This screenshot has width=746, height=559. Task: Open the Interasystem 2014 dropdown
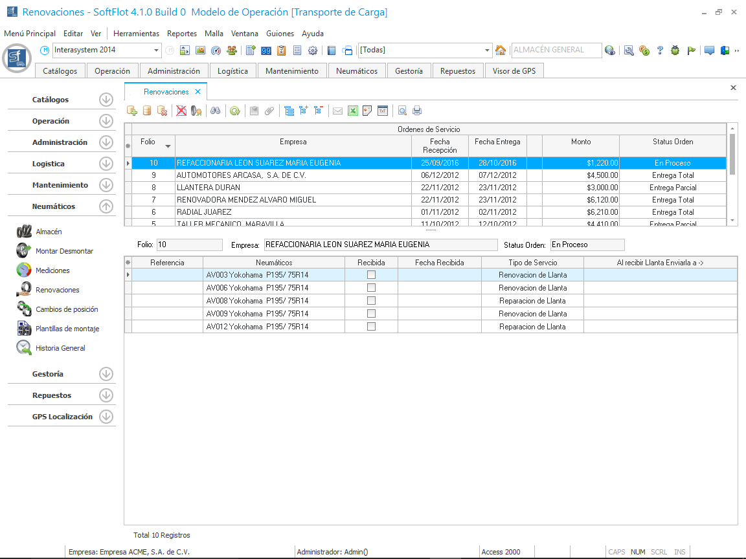tap(157, 50)
